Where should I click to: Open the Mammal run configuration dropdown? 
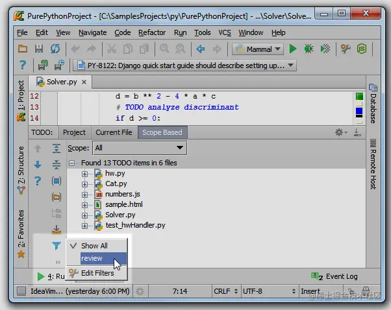tap(258, 49)
